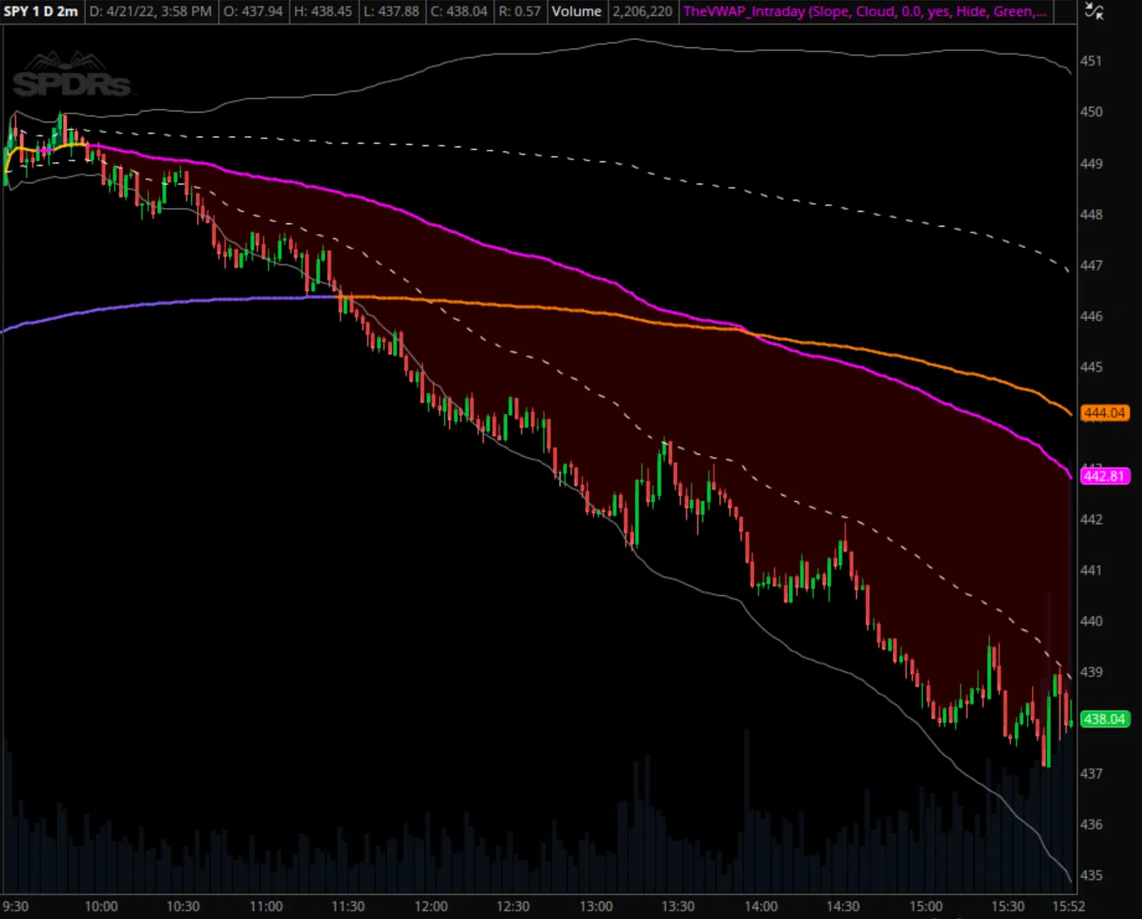Image resolution: width=1142 pixels, height=919 pixels.
Task: Click the 436 price axis label
Action: [1092, 824]
